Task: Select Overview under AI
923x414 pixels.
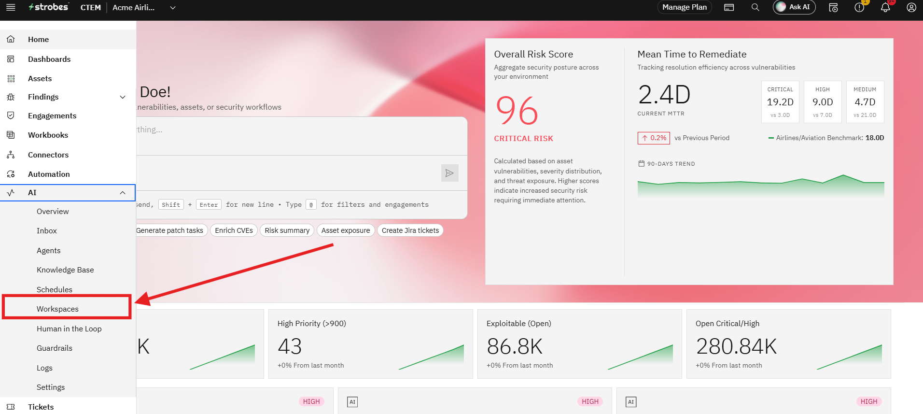Action: 68,211
